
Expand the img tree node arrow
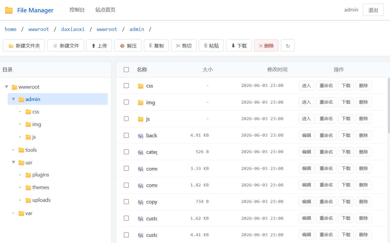coord(20,124)
